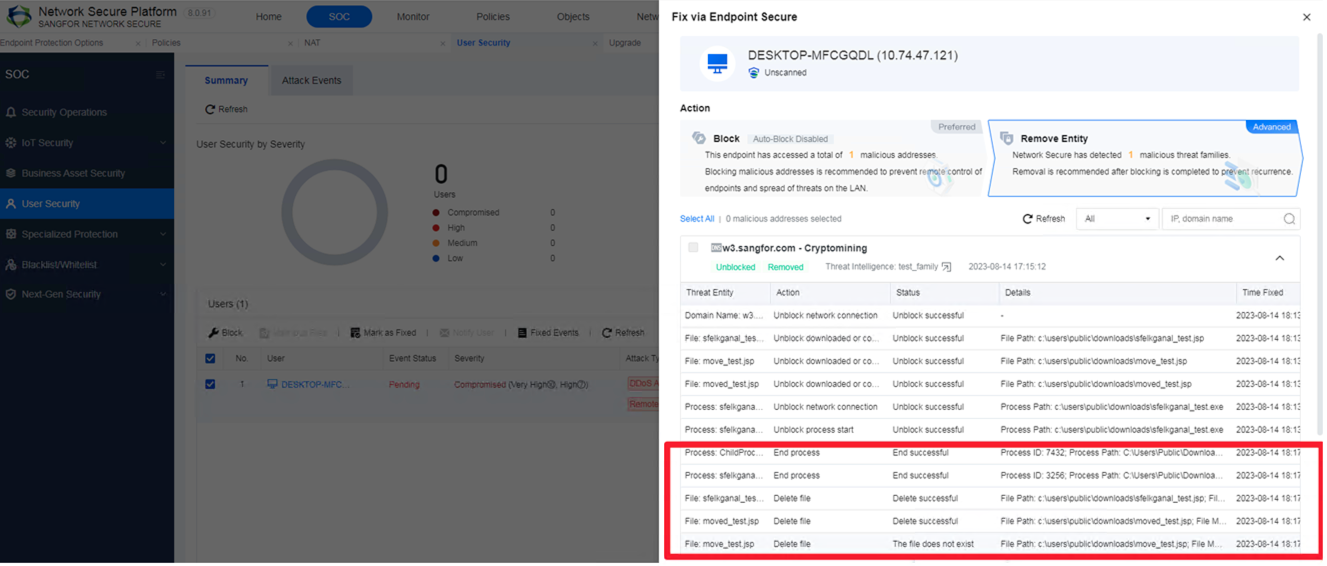Open threat intelligence test_family external link icon
This screenshot has height=566, width=1327.
[x=947, y=267]
